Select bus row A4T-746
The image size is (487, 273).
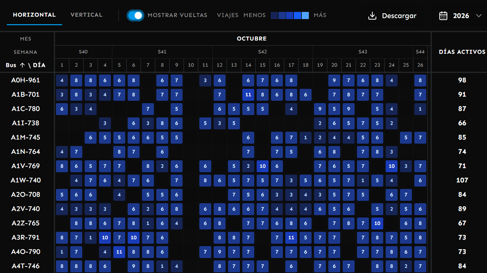(26, 266)
